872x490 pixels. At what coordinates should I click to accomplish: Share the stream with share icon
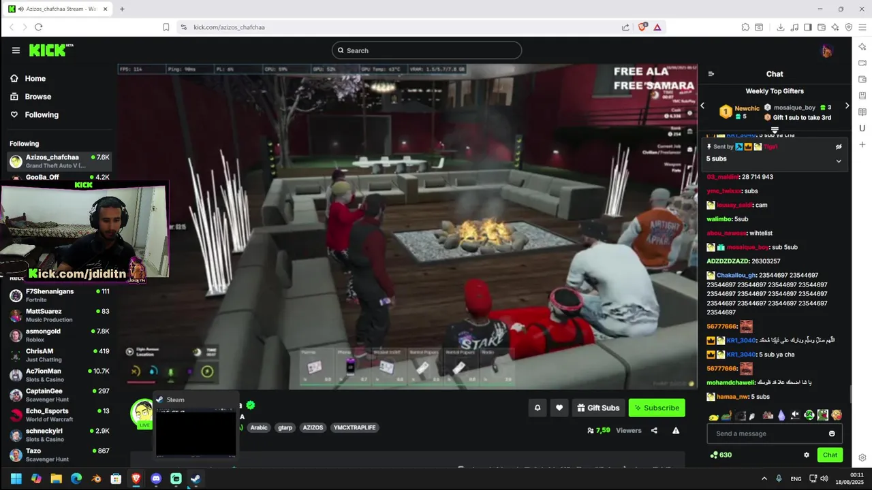tap(654, 430)
